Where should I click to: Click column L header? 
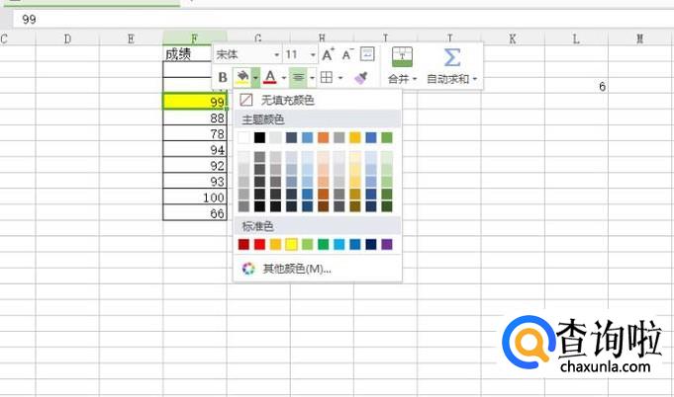576,39
